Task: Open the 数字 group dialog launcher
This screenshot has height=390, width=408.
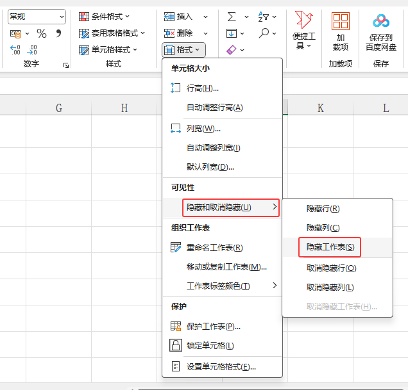Action: coord(66,65)
